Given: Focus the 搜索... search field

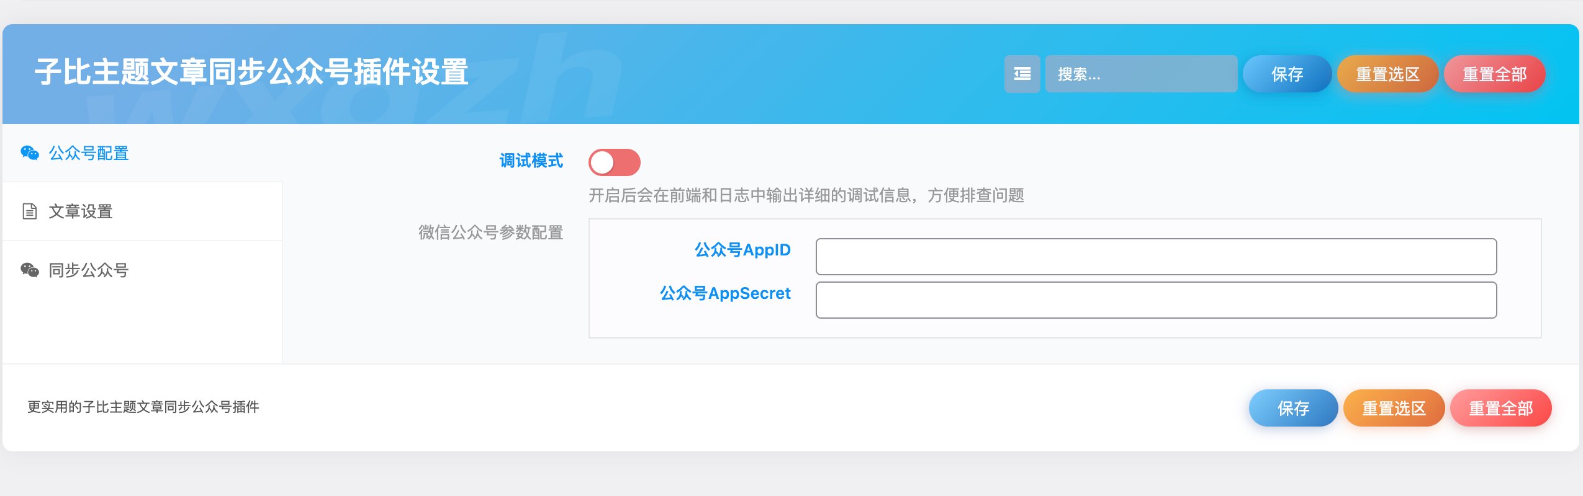Looking at the screenshot, I should coord(1141,74).
